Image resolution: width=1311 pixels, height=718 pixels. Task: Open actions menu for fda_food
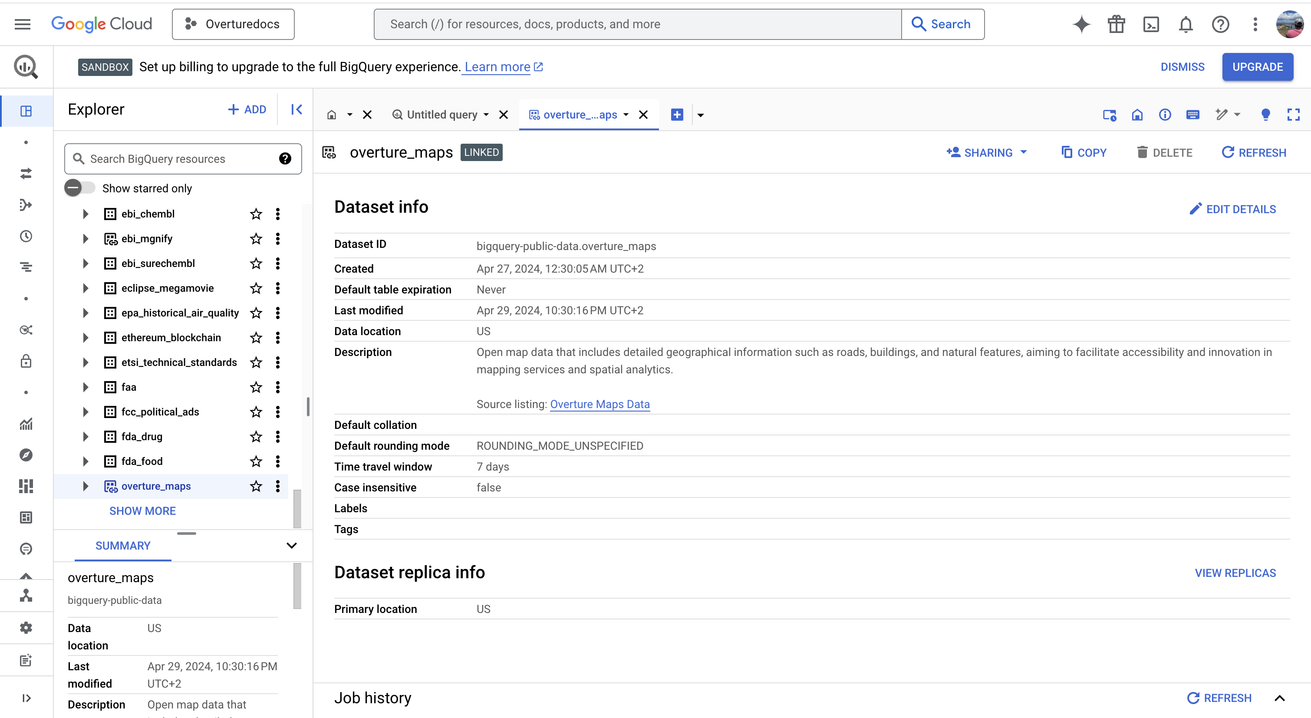point(278,461)
